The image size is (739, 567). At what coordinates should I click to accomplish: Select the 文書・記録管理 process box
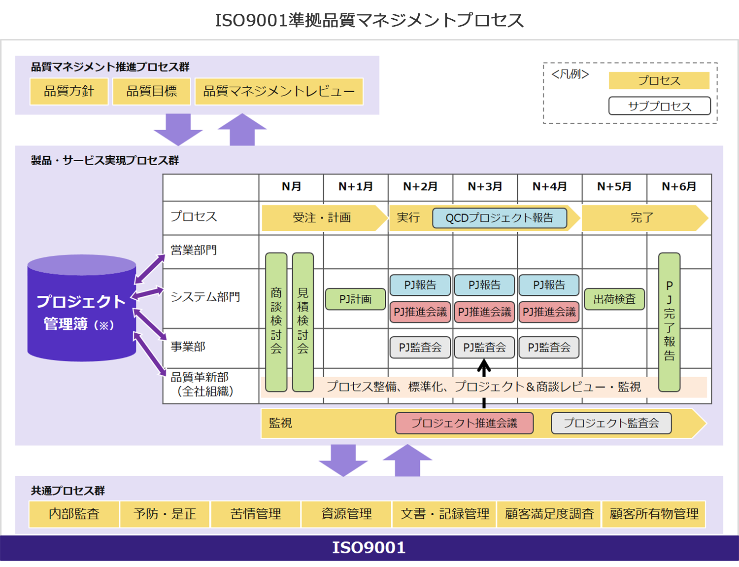[x=445, y=514]
